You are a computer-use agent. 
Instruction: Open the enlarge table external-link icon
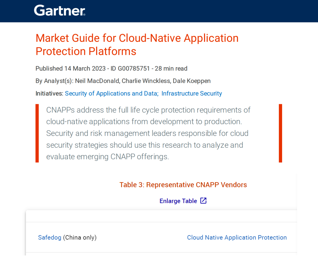[203, 201]
